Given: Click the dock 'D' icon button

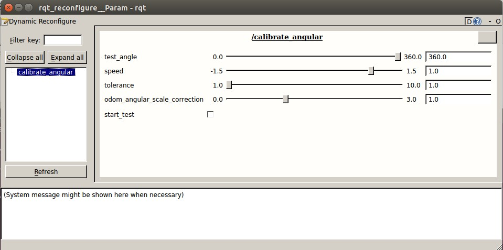Looking at the screenshot, I should coord(469,21).
